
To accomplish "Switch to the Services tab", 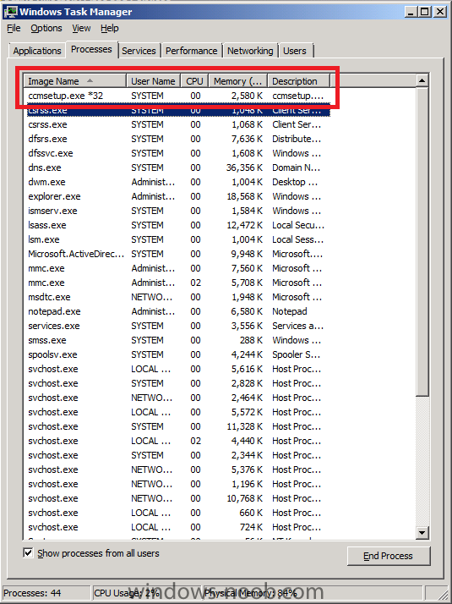I will (x=139, y=51).
